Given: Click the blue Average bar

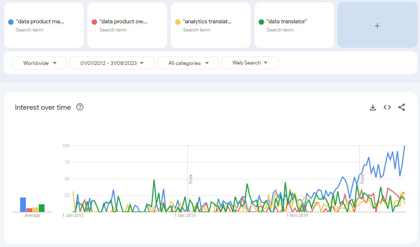Looking at the screenshot, I should (x=23, y=205).
